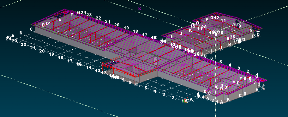
Task: Select the F grid label on the roof
Action: (71, 15)
